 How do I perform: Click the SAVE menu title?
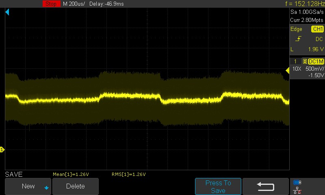tap(14, 174)
